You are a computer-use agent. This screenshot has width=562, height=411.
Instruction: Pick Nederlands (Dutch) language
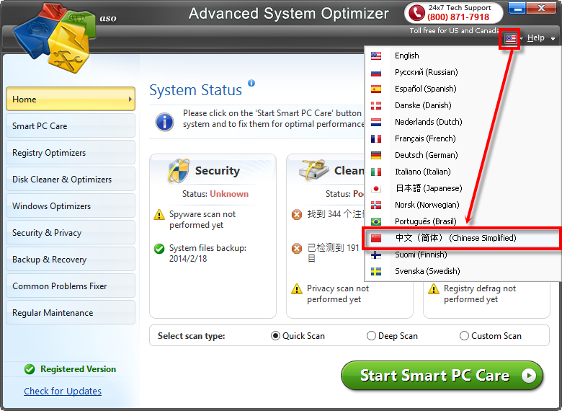[463, 122]
